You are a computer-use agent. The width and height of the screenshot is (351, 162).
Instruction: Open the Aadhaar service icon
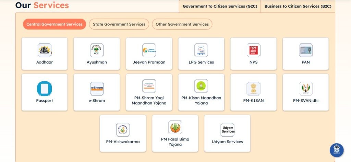(45, 50)
